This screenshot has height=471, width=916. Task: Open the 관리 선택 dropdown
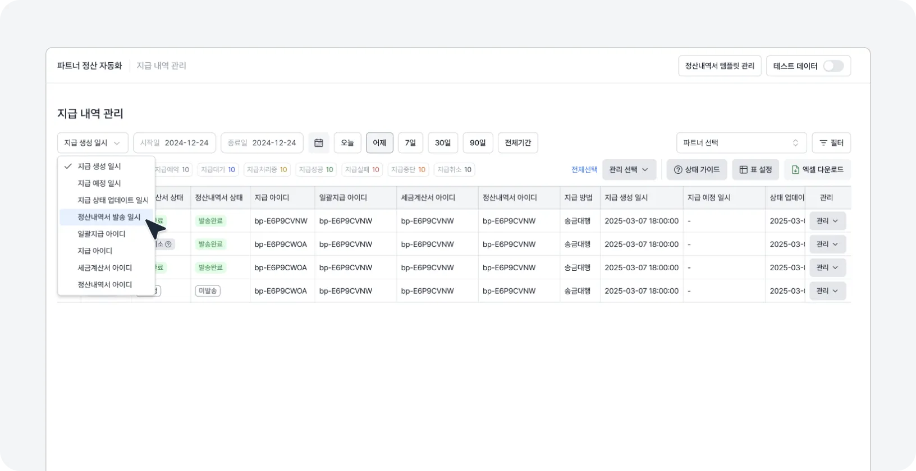[x=629, y=170]
